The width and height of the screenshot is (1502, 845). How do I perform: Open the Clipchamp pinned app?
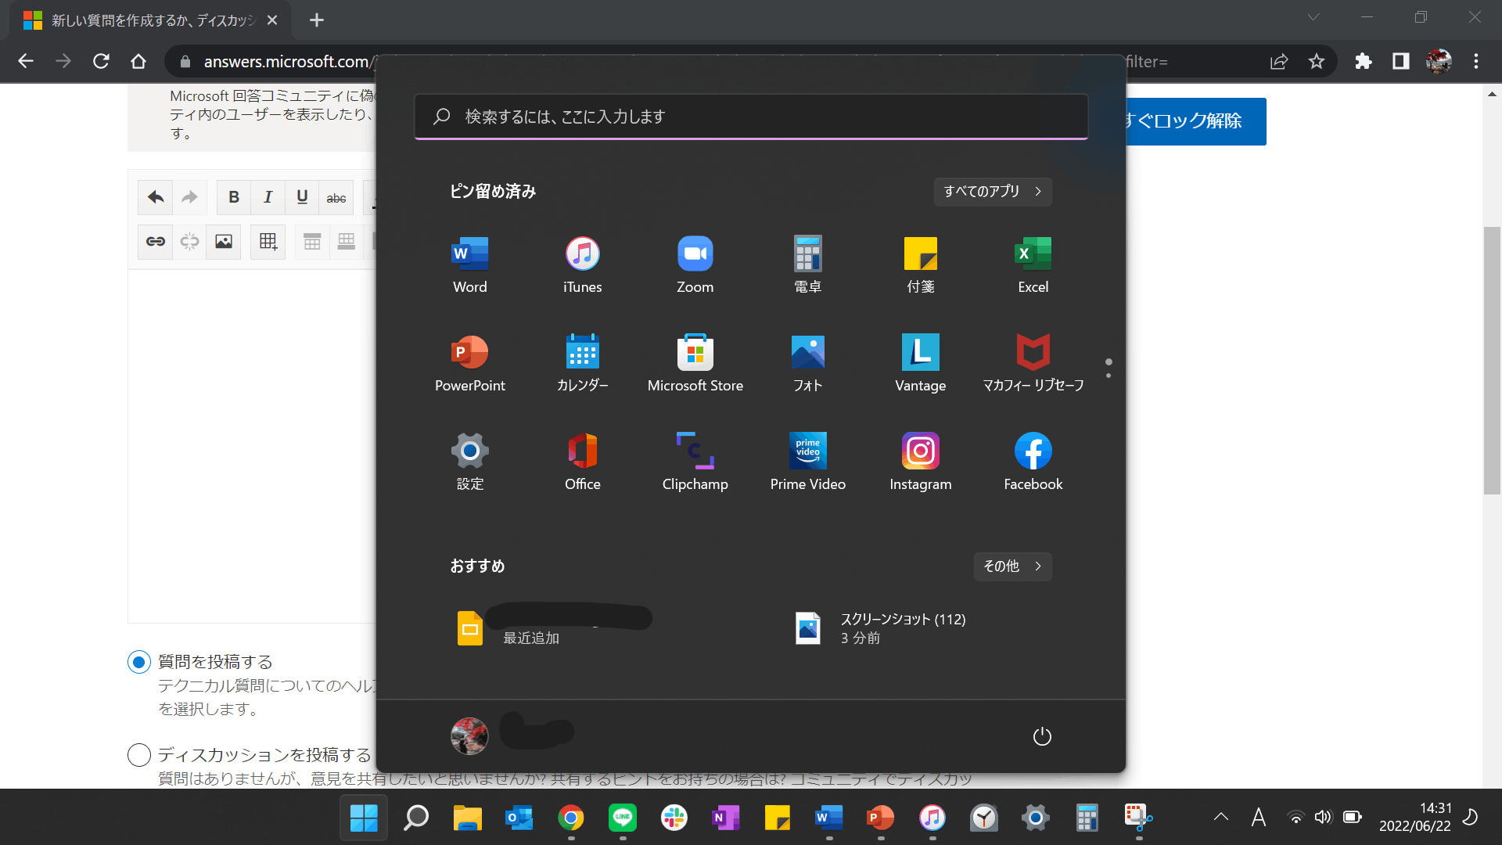[695, 462]
